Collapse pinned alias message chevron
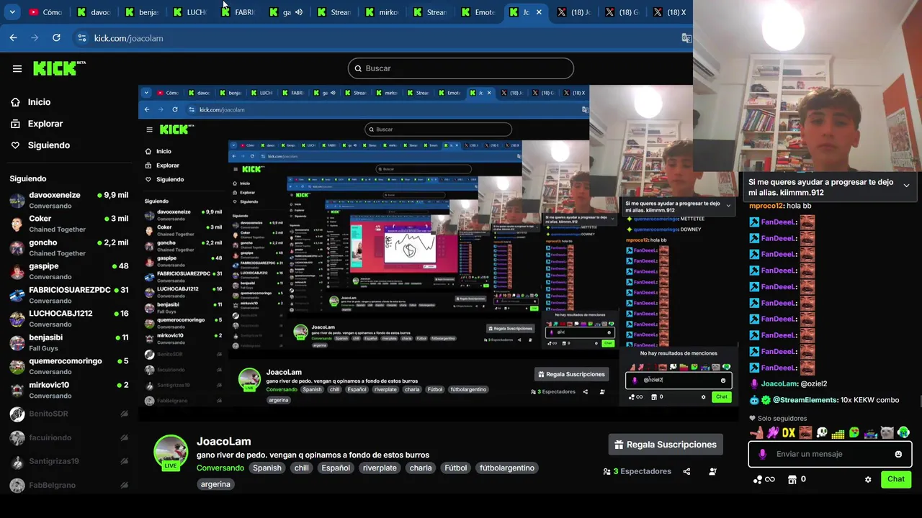This screenshot has height=518, width=922. [906, 186]
